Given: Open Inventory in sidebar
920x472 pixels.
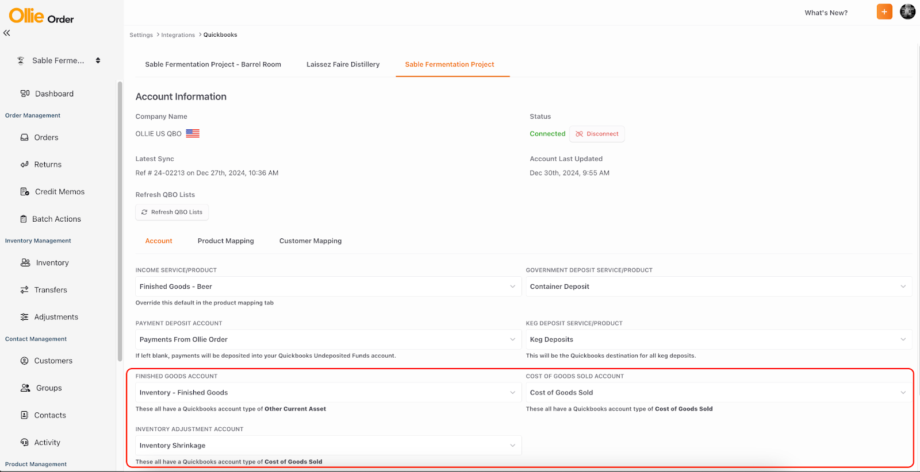Looking at the screenshot, I should coord(52,262).
